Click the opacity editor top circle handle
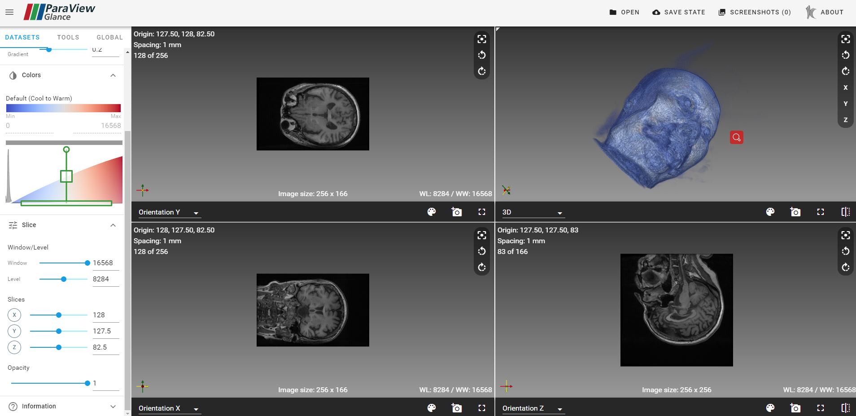 [x=66, y=149]
